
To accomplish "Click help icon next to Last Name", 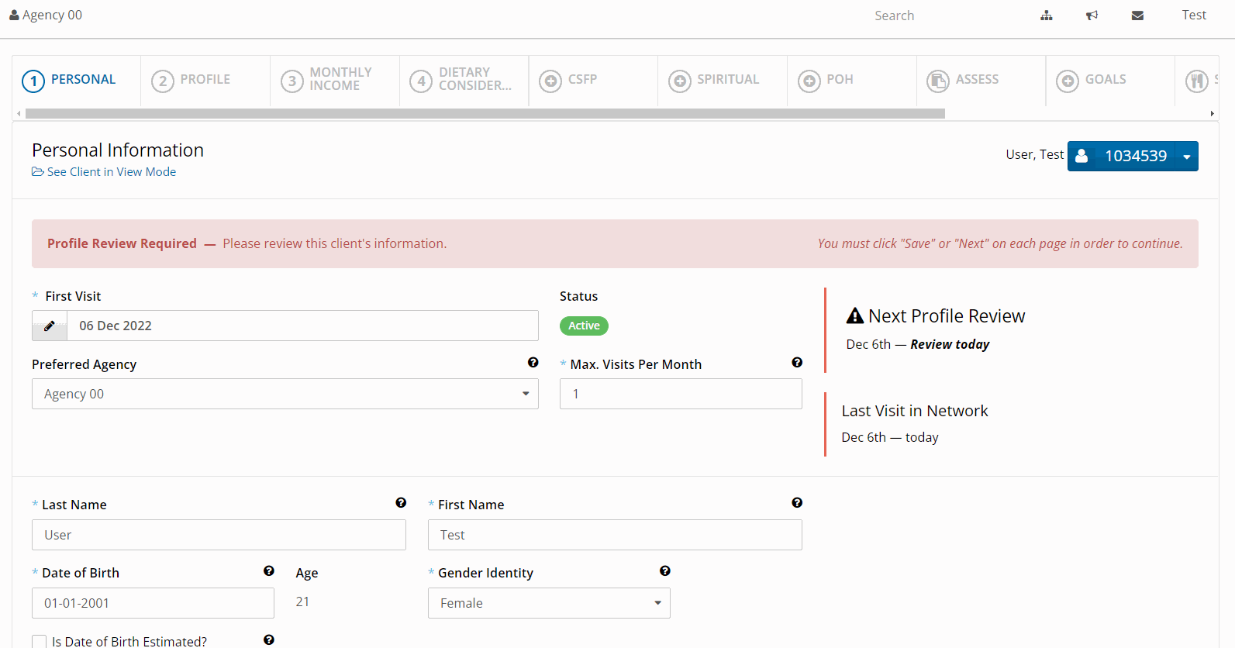I will click(x=400, y=503).
